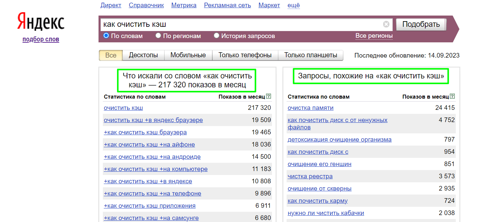Switch to the «Все» device tab
The width and height of the screenshot is (480, 222).
click(x=111, y=55)
